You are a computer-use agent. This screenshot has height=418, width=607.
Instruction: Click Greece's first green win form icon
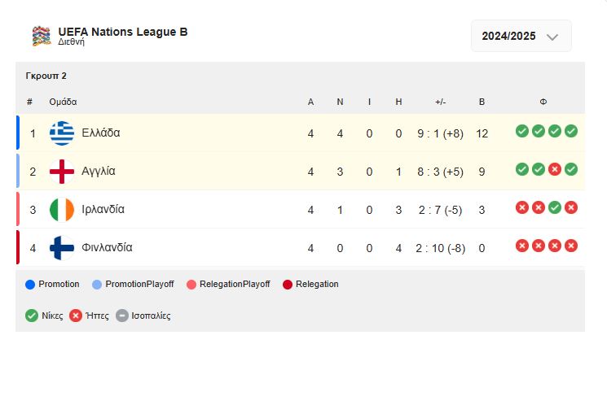pyautogui.click(x=522, y=131)
